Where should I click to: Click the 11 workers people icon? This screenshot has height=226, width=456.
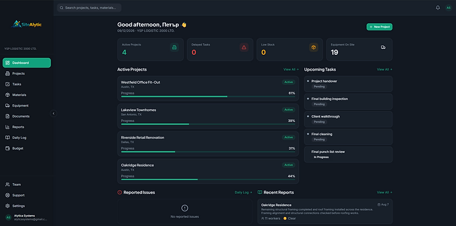[x=263, y=218]
